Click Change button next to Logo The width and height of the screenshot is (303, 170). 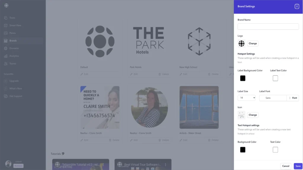tap(253, 44)
